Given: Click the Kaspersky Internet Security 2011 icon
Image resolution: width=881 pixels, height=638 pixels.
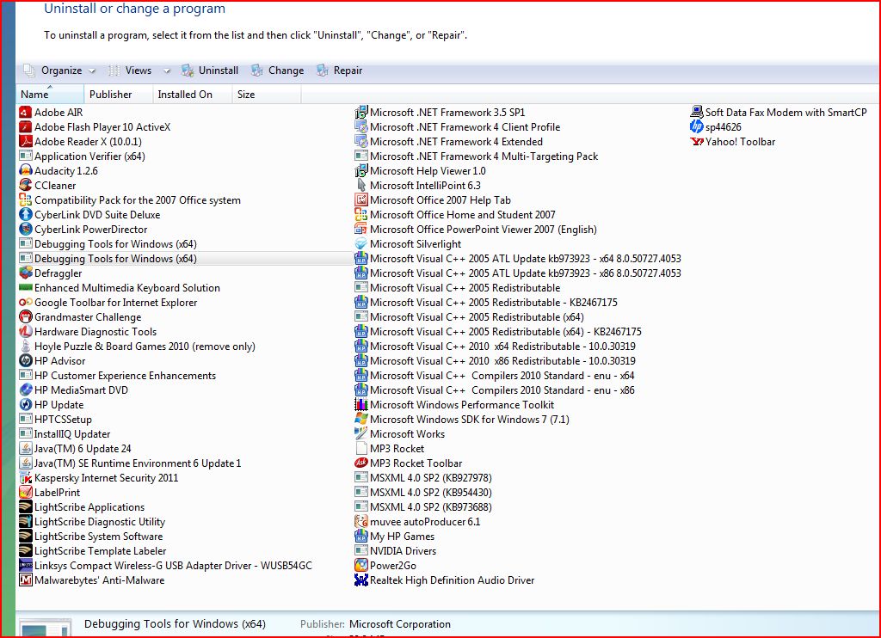Looking at the screenshot, I should [x=25, y=477].
